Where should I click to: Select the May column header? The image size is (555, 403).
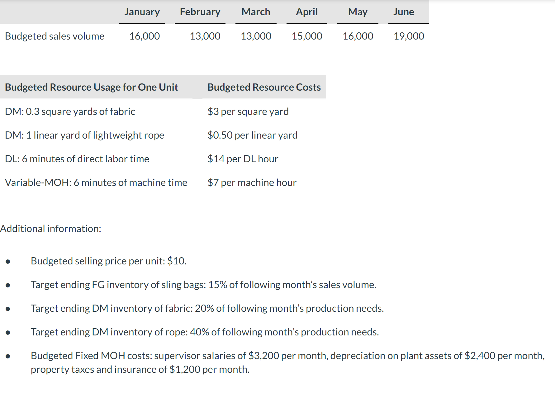coord(358,12)
